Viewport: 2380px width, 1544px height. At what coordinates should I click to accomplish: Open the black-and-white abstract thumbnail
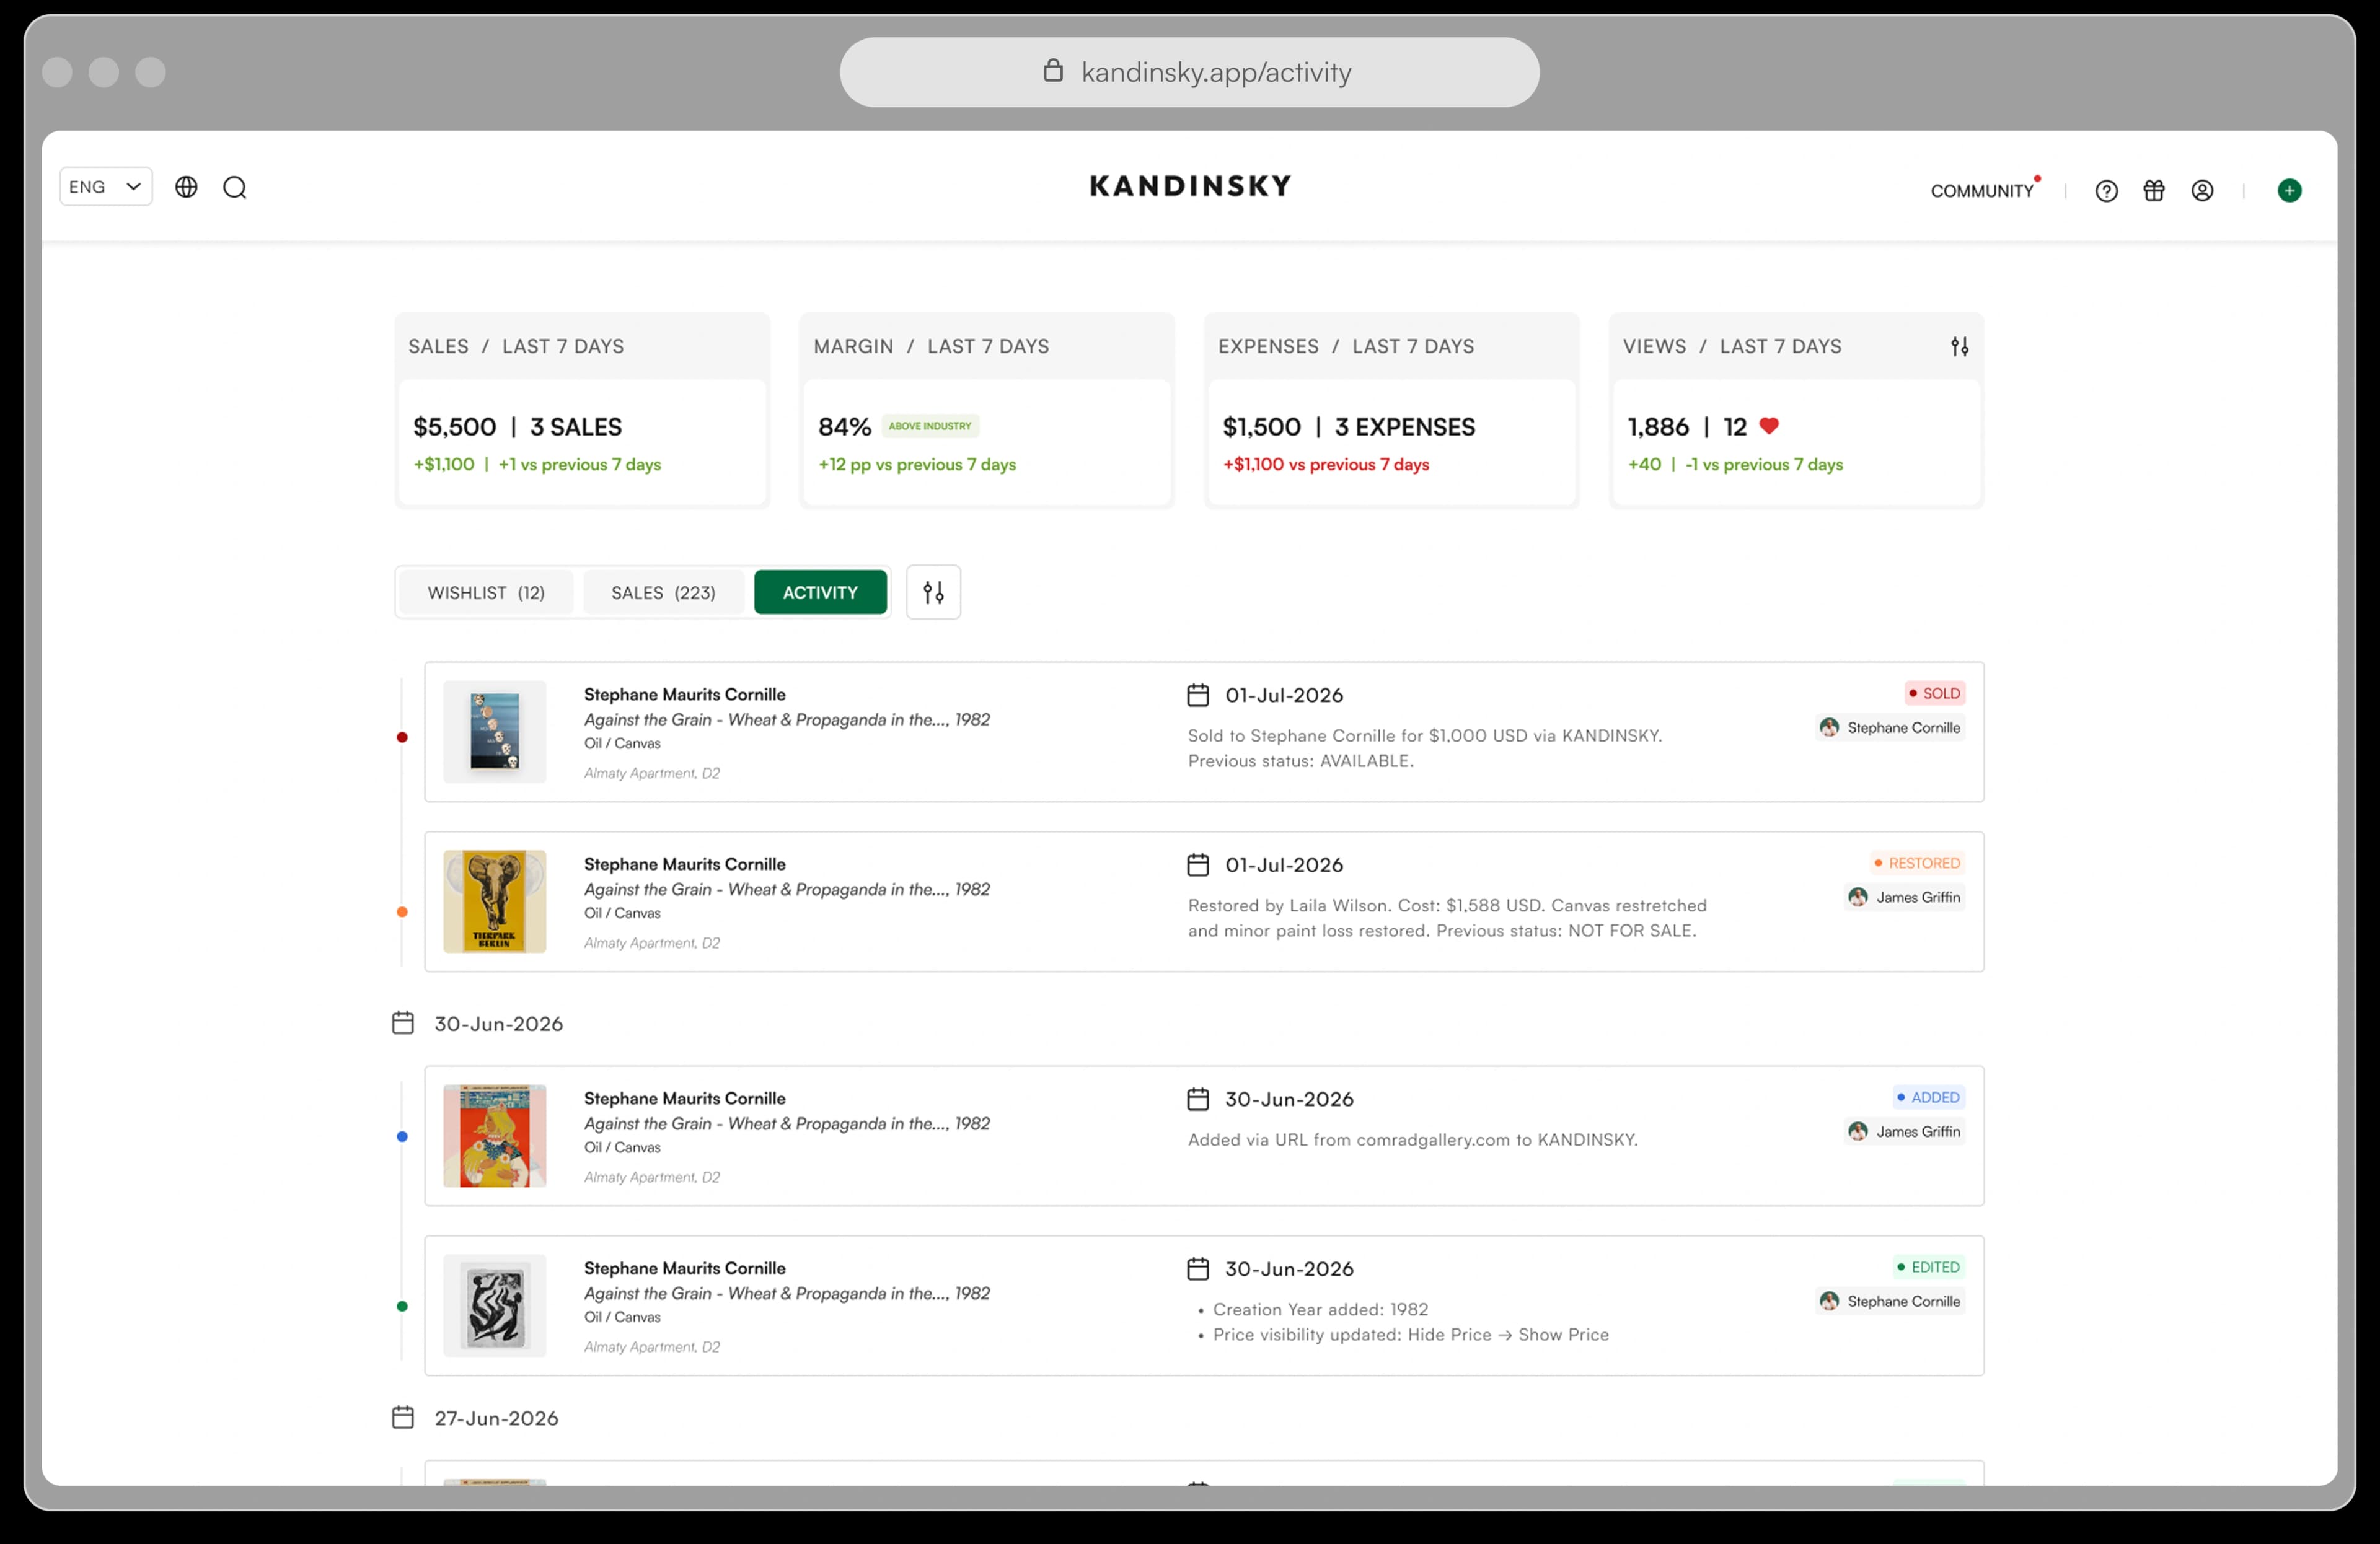(x=495, y=1306)
